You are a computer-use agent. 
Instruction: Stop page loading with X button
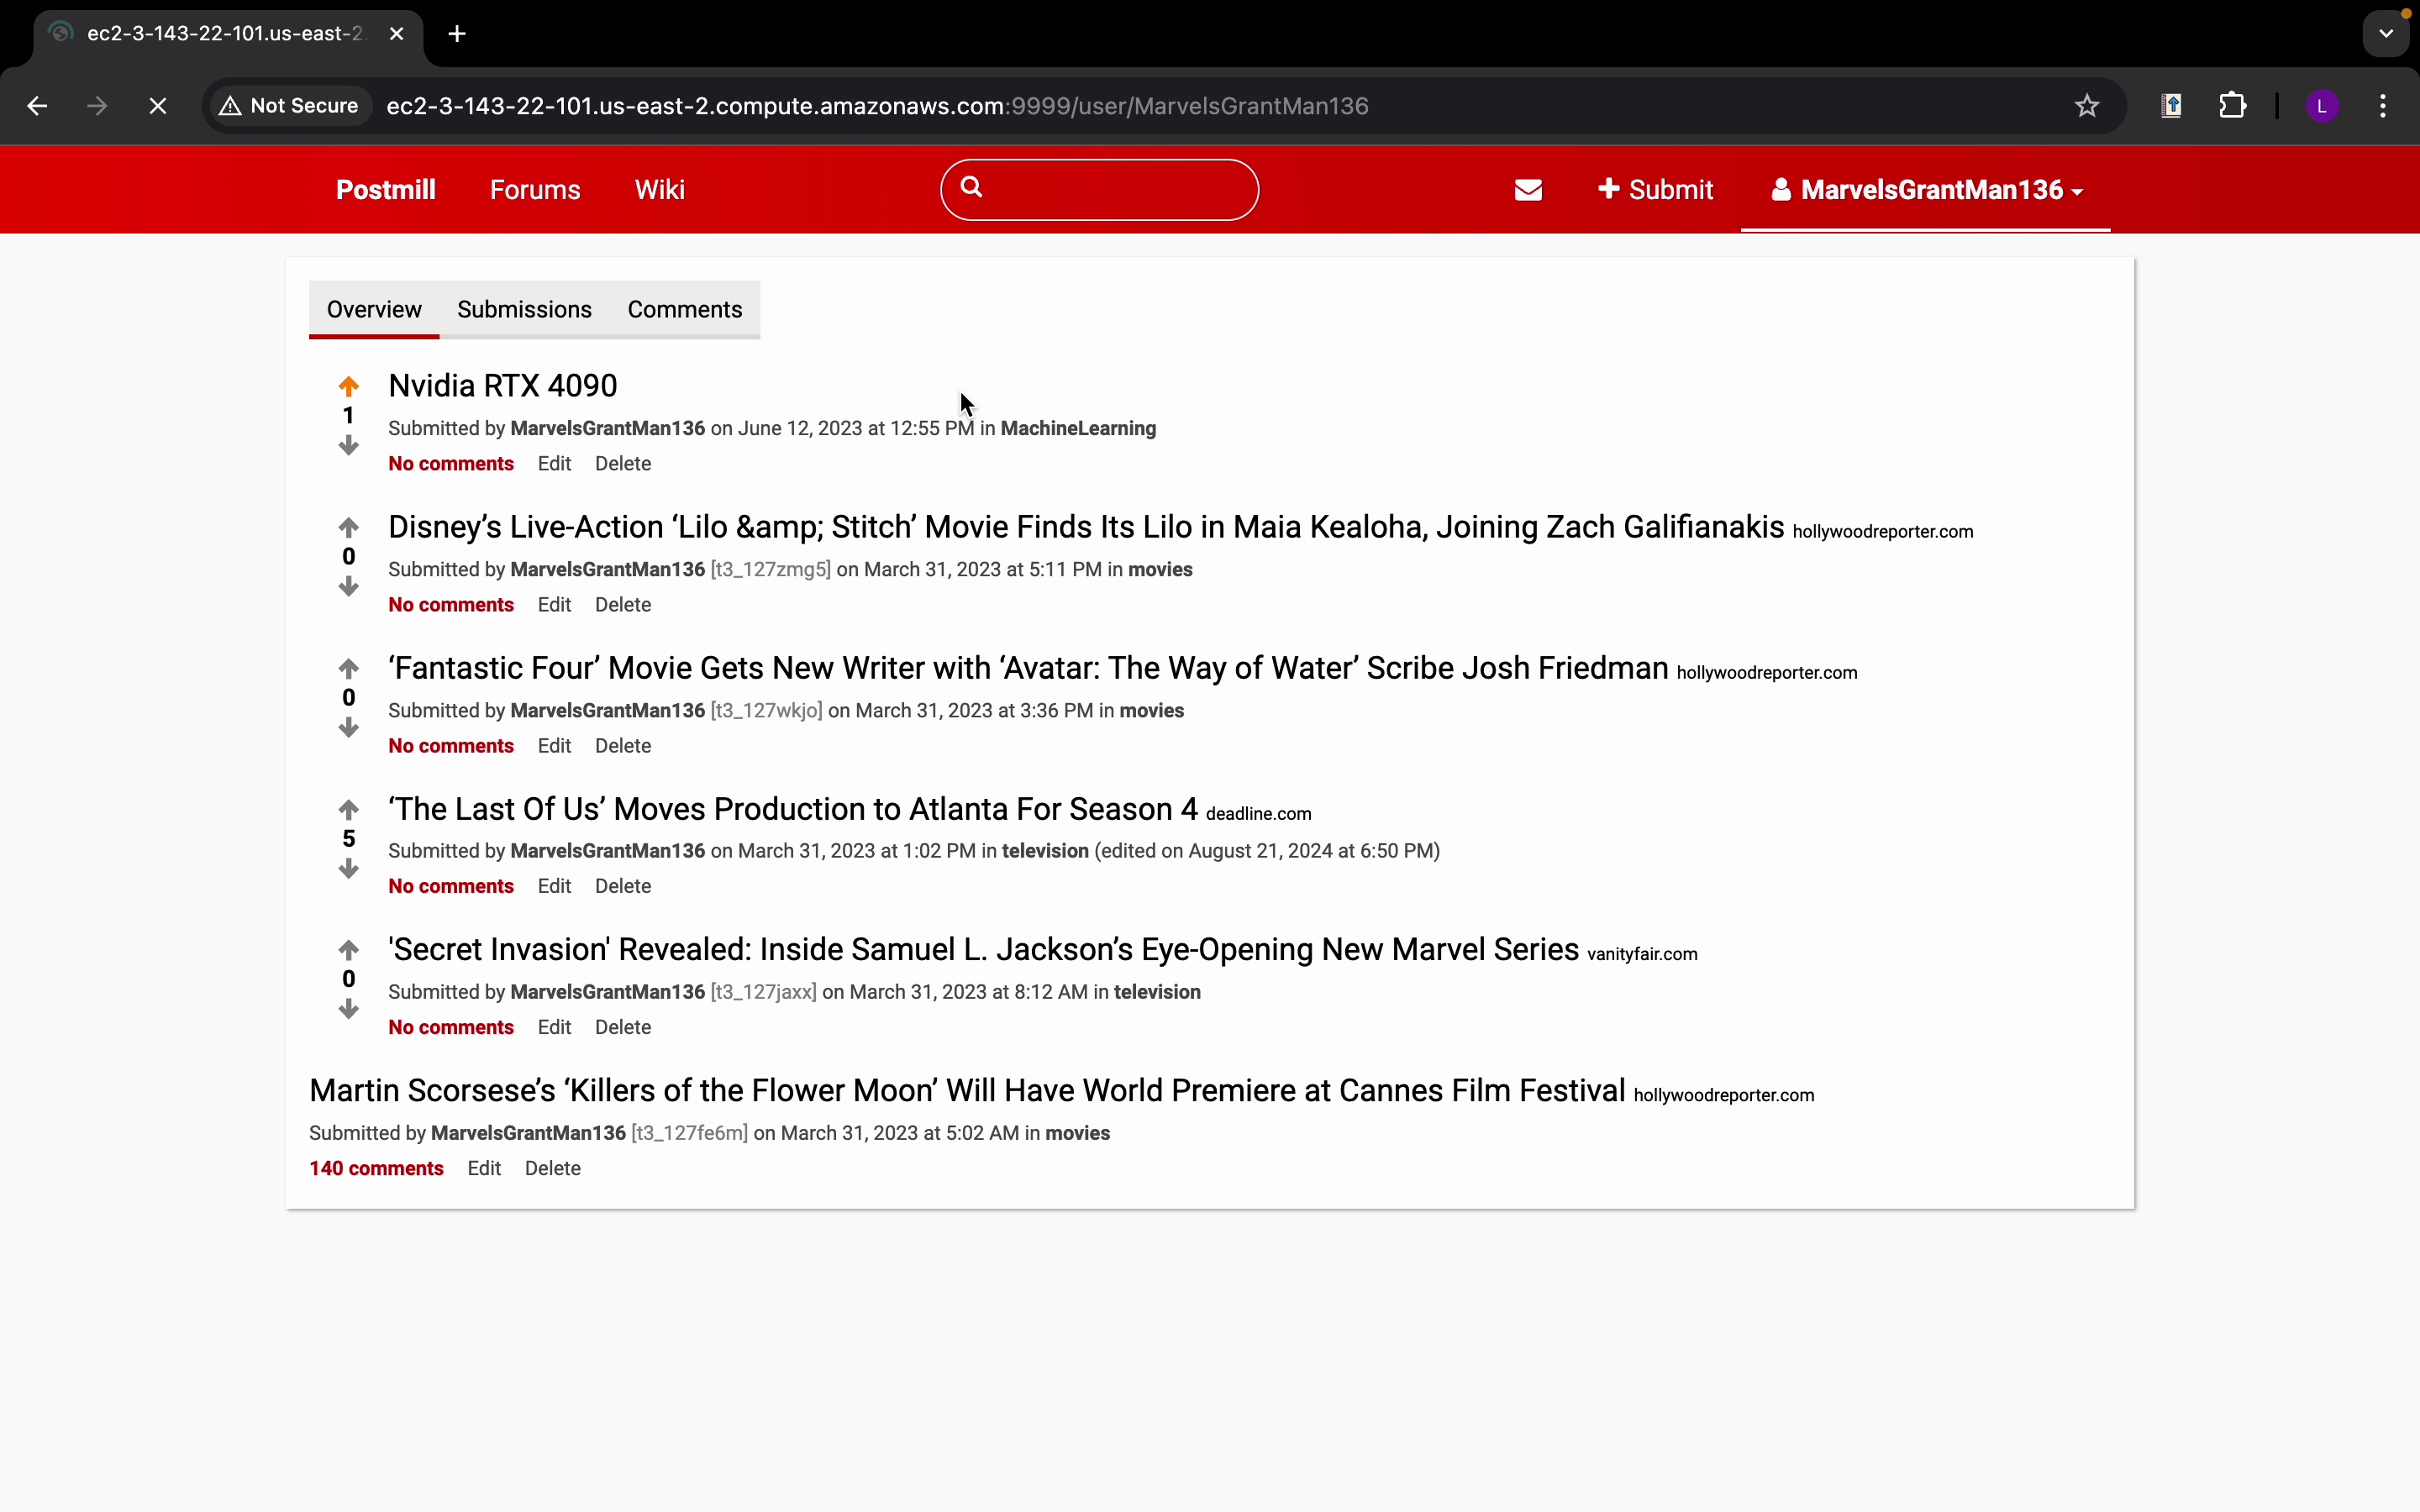coord(157,106)
